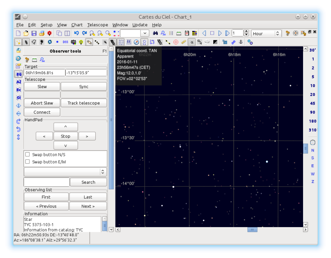The width and height of the screenshot is (331, 258).
Task: Open the Chart menu
Action: click(77, 25)
